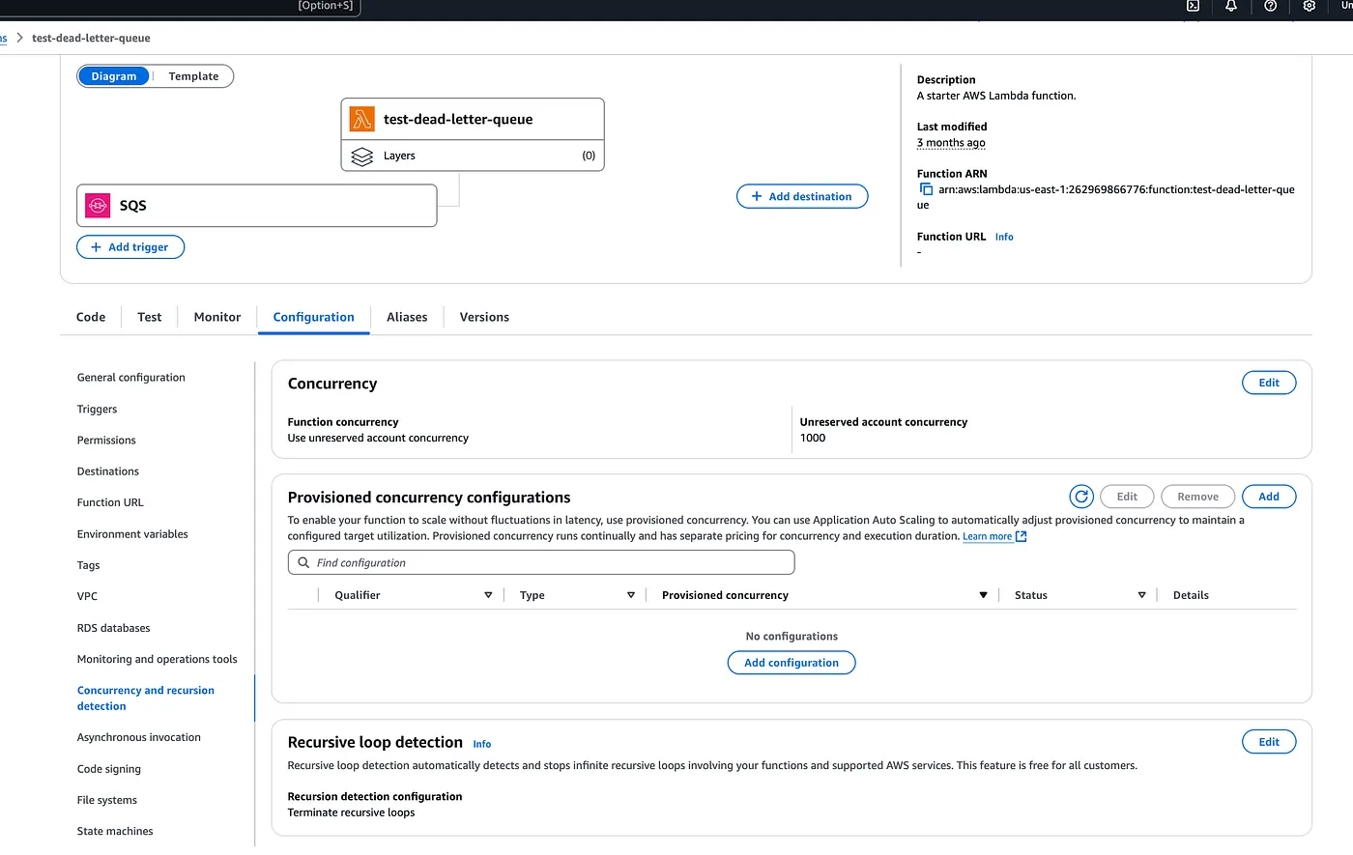Refresh provisioned concurrency configurations

click(x=1081, y=497)
